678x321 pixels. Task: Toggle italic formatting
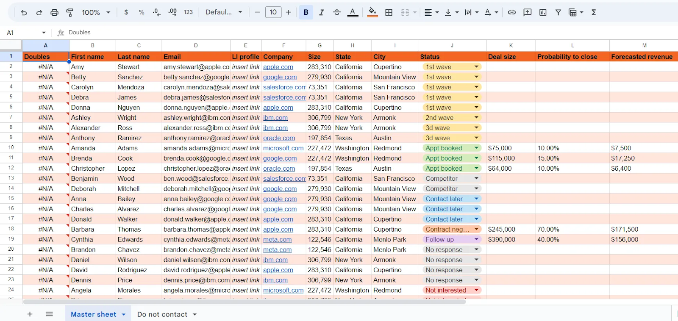[322, 12]
